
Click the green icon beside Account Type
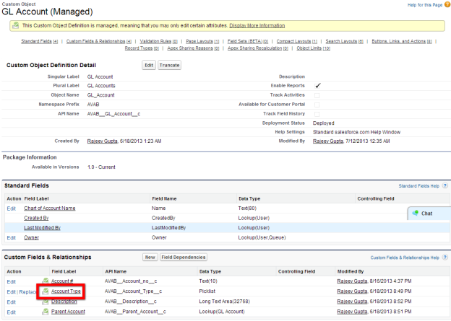(45, 291)
